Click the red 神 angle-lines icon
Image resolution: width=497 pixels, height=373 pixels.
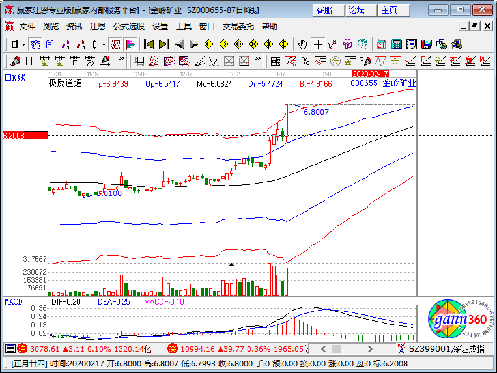click(x=455, y=61)
